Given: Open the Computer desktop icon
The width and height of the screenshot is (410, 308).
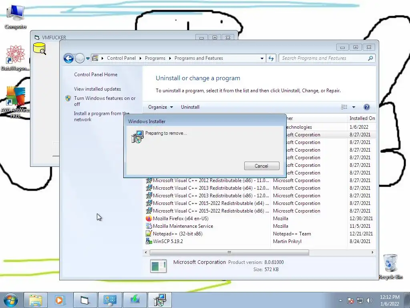Looking at the screenshot, I should click(x=16, y=16).
